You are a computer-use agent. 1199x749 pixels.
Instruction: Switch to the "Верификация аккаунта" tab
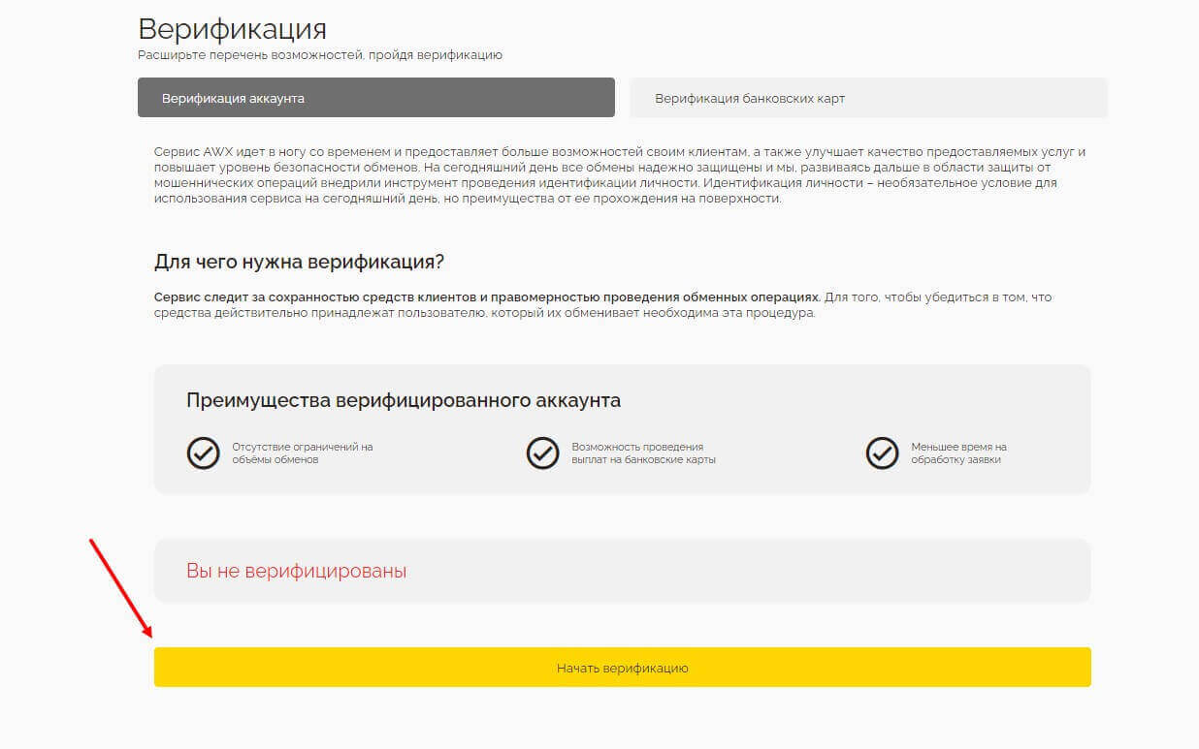376,98
